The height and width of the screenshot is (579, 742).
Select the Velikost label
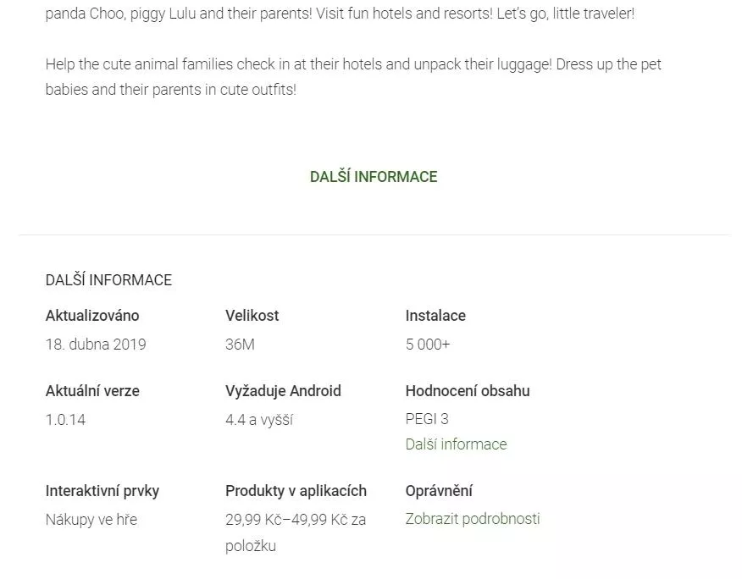[x=252, y=316]
